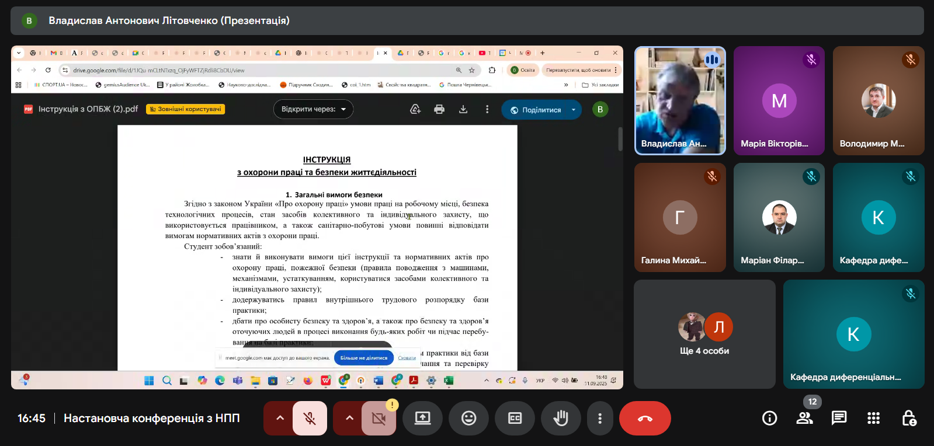The height and width of the screenshot is (446, 934).
Task: Open the 'Ще 4 особи' tile
Action: click(704, 334)
